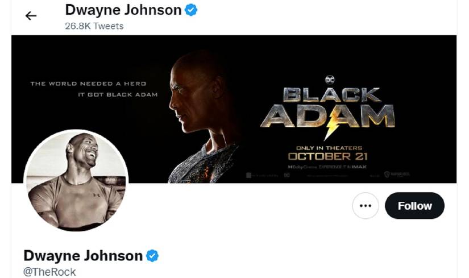This screenshot has width=469, height=278.
Task: Open the Black Adam banner image
Action: [x=234, y=109]
